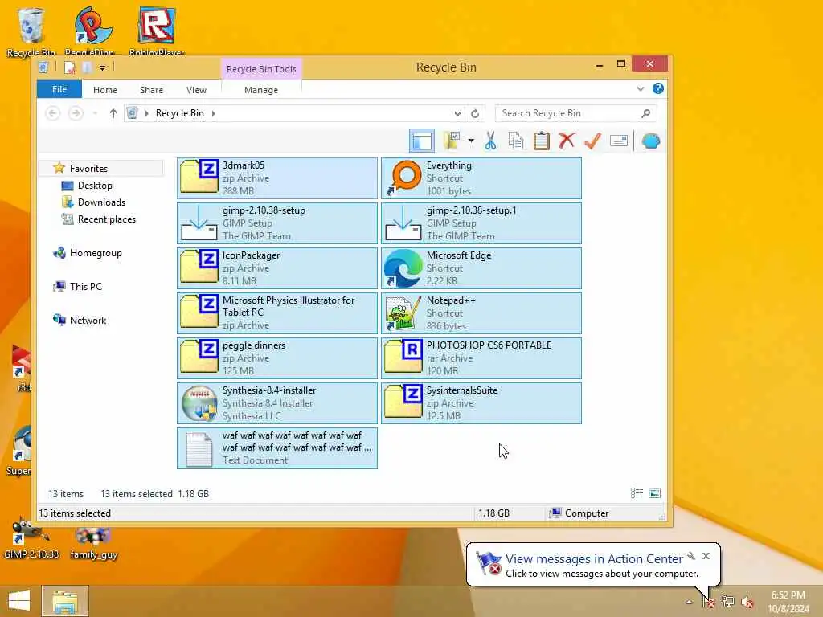Go back with the Back arrow
This screenshot has width=823, height=617.
[52, 112]
